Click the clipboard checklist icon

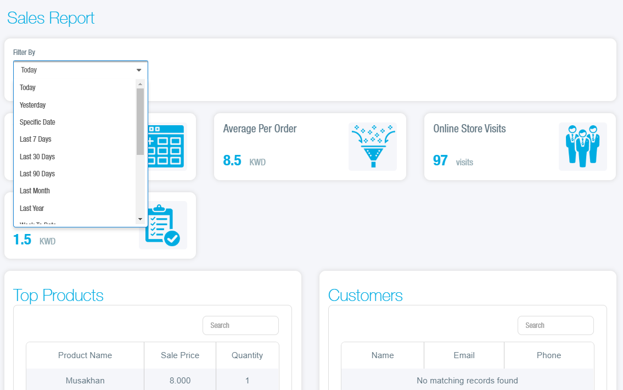(163, 225)
